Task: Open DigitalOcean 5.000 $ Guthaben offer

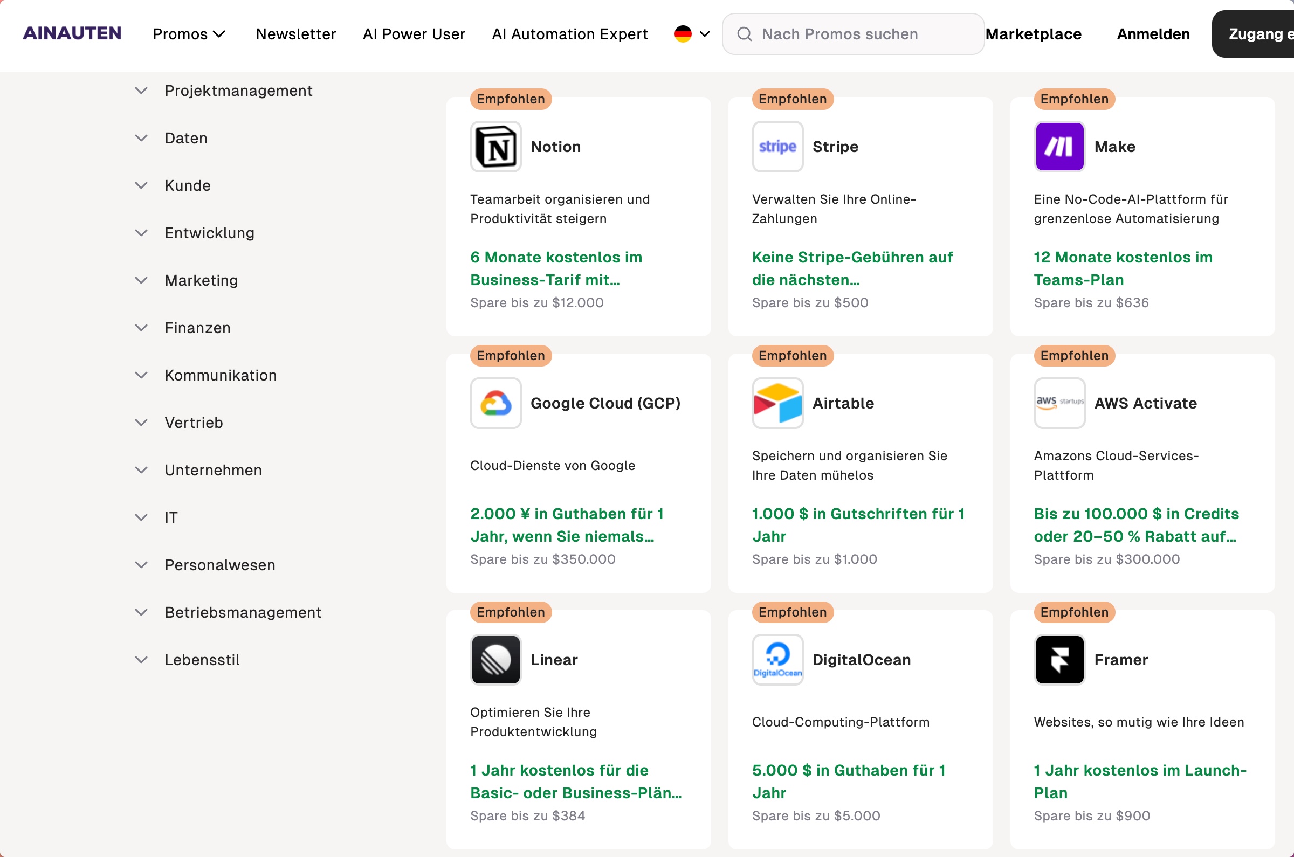Action: coord(849,782)
